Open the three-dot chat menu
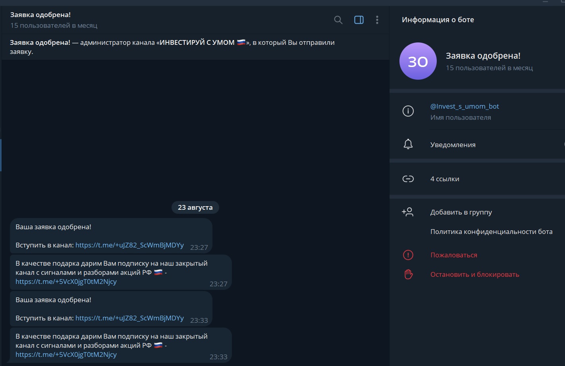This screenshot has width=565, height=366. tap(377, 20)
